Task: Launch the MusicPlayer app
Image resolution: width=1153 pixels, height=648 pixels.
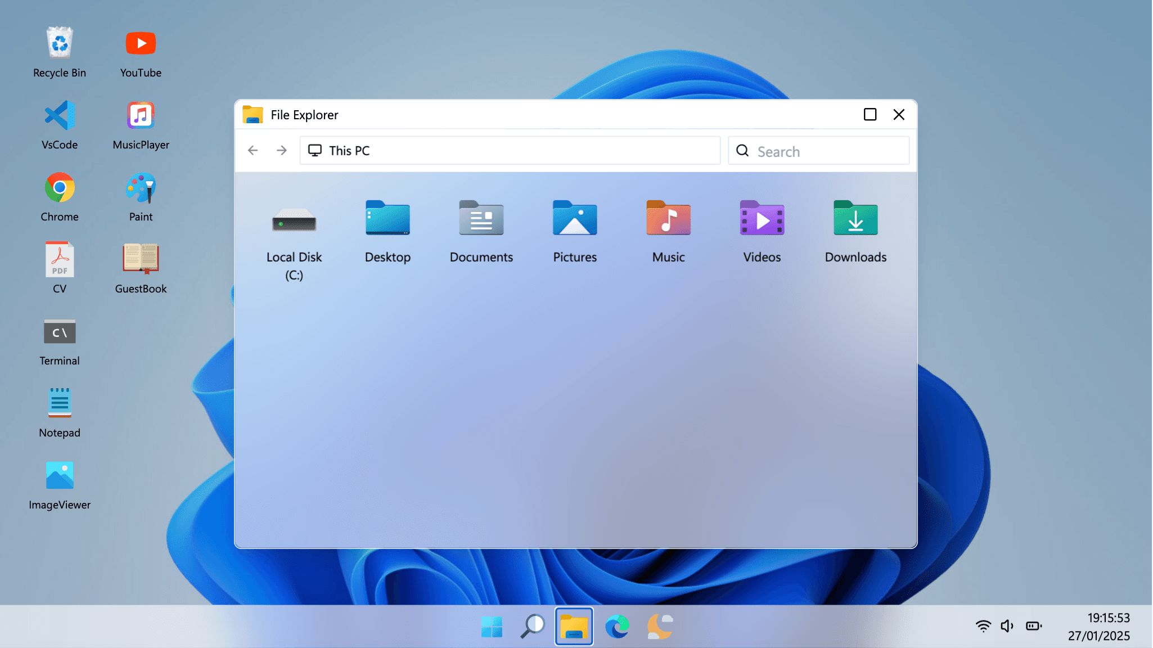Action: (140, 115)
